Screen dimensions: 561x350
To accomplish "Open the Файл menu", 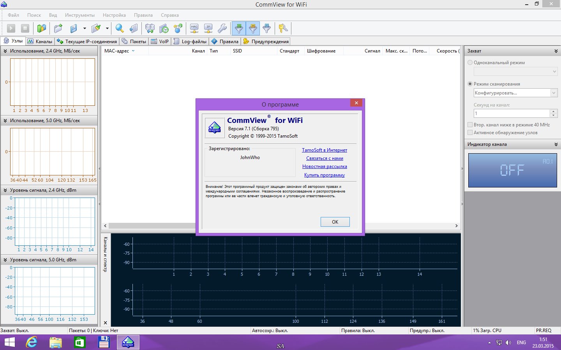I will point(13,15).
